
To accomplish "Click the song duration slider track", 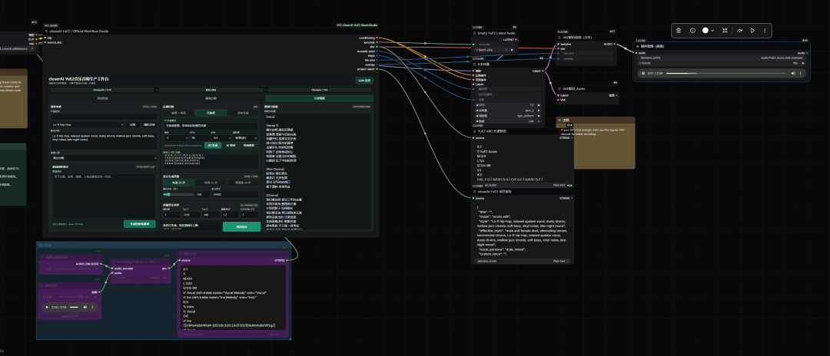I will pos(178,194).
